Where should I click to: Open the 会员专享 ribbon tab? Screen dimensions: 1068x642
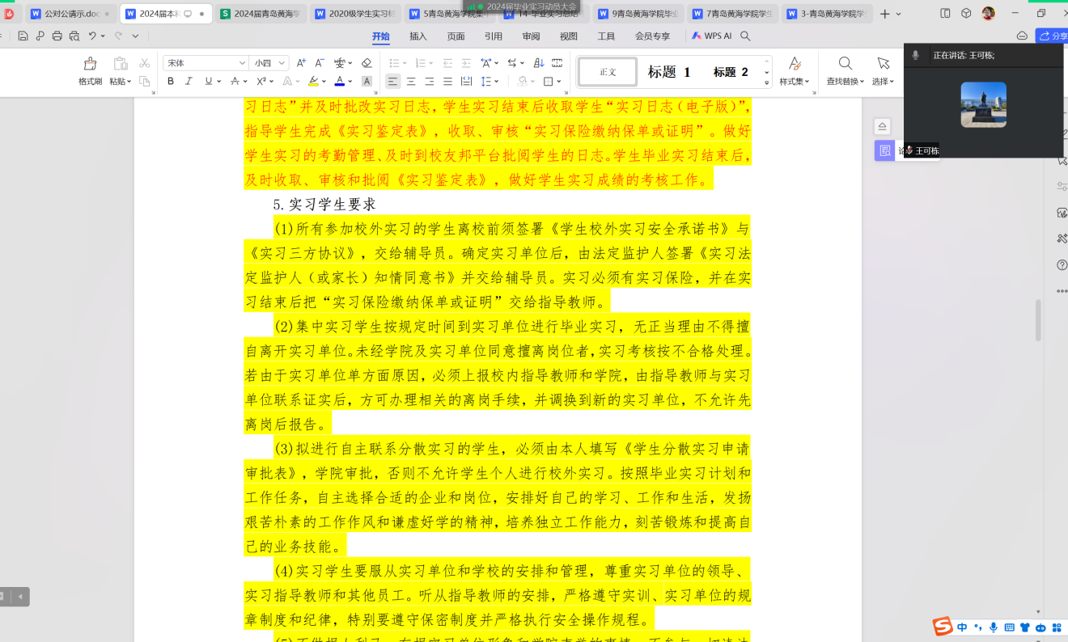[x=652, y=36]
